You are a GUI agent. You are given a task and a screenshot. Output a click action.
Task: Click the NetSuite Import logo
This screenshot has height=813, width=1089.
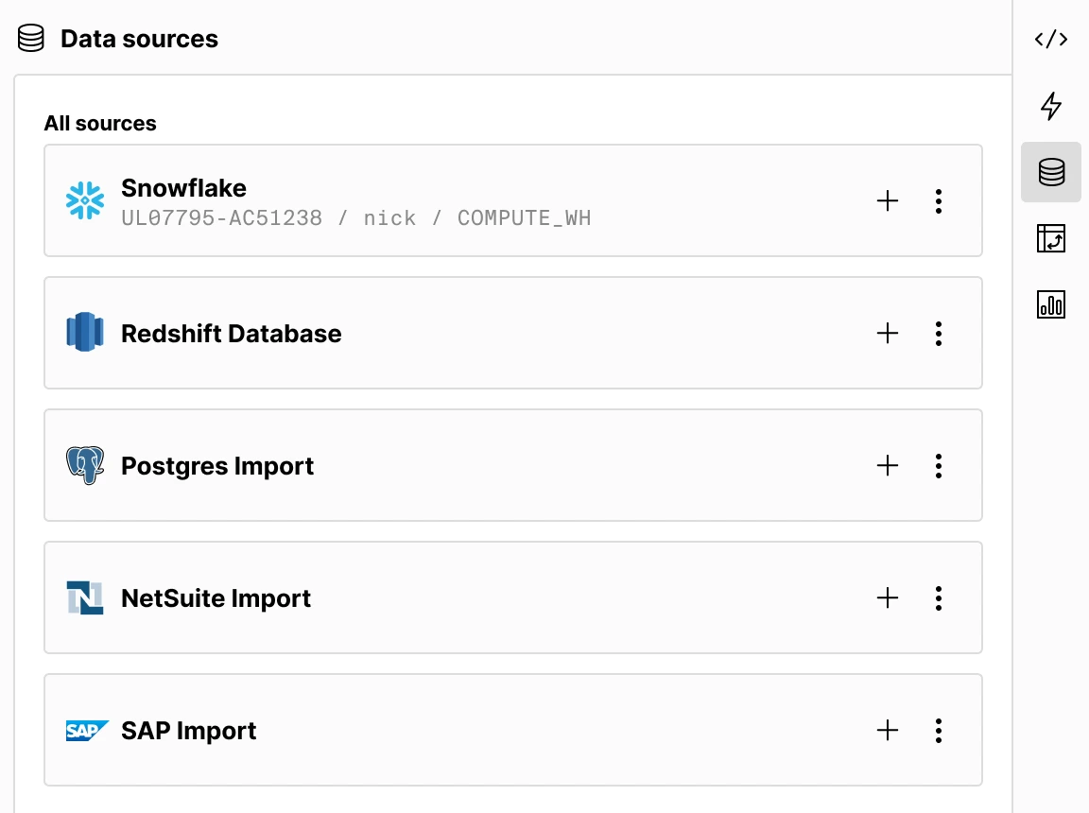pos(85,598)
